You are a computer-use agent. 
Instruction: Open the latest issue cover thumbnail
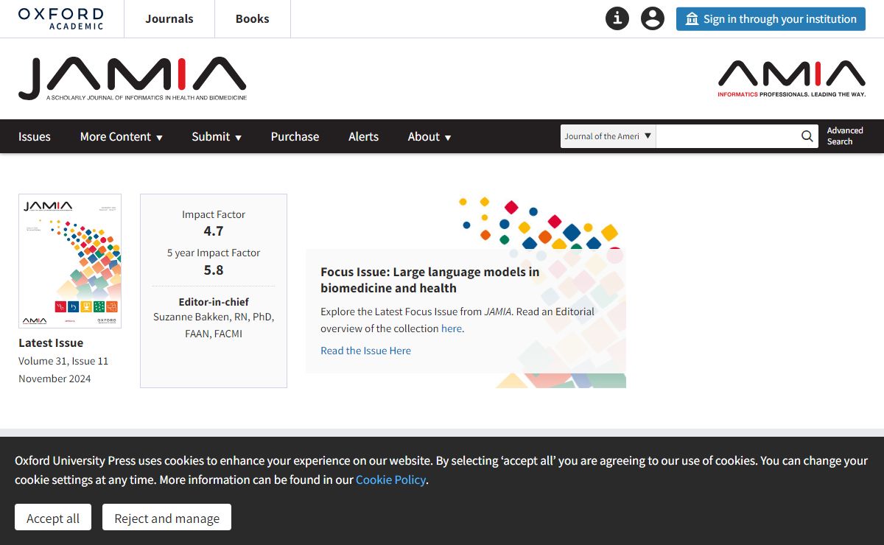click(x=70, y=261)
